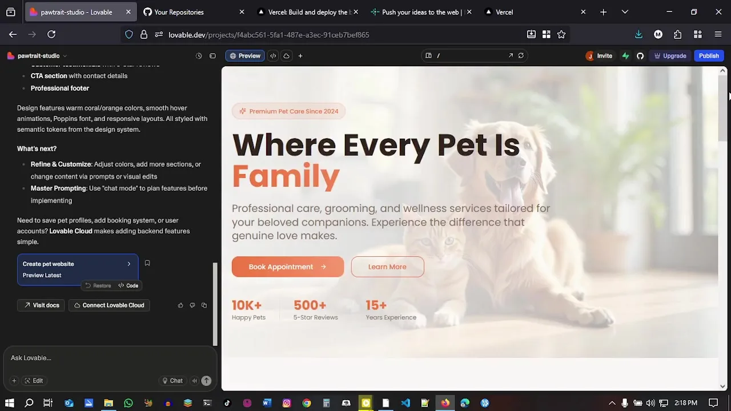Viewport: 731px width, 411px height.
Task: Start voice input waveform icon
Action: click(195, 381)
